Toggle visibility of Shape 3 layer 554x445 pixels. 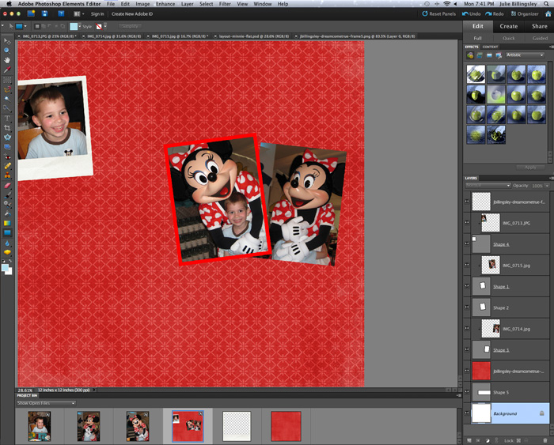coord(467,349)
